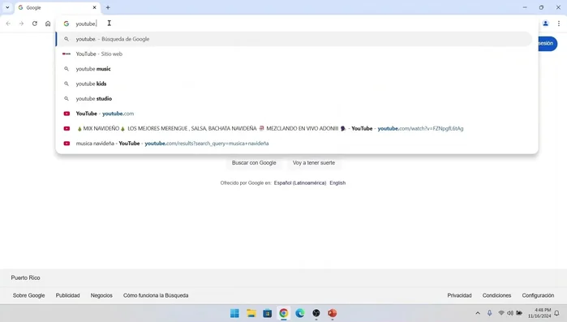Open the tab search dropdown arrow

[x=7, y=7]
